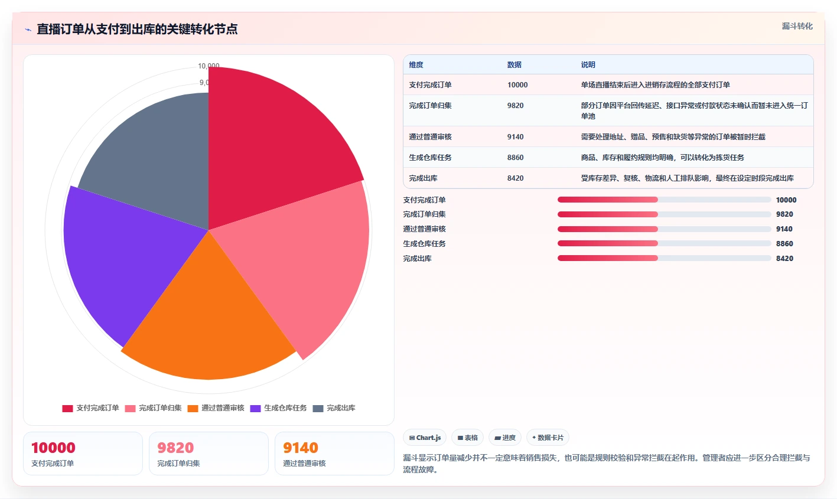Select the 数据卡片 tag chip
The image size is (837, 499).
[x=548, y=438]
